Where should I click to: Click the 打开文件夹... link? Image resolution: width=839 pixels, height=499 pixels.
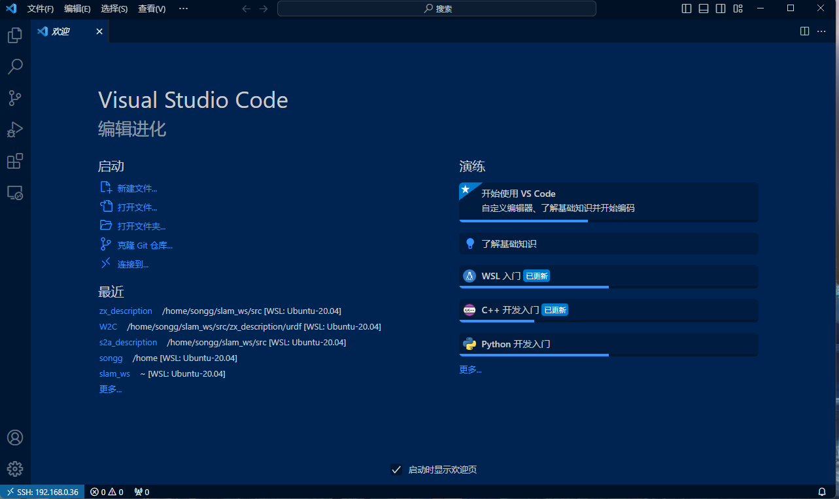point(141,226)
